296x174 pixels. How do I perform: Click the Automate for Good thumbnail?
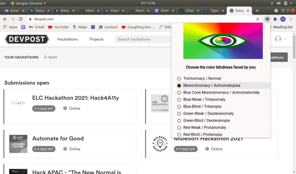(18, 144)
